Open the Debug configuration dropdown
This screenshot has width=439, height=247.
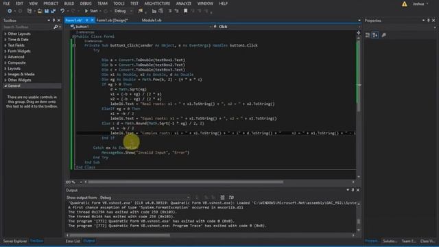pos(123,11)
